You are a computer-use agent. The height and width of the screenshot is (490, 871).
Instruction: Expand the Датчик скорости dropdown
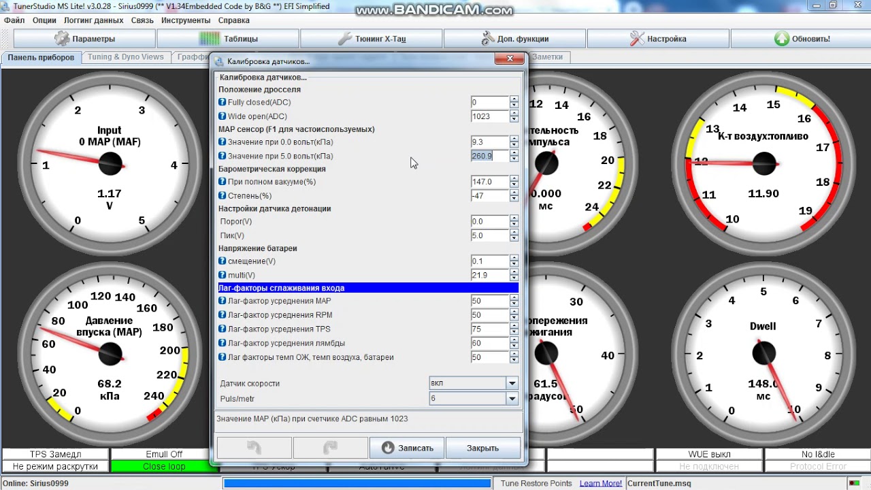point(512,383)
